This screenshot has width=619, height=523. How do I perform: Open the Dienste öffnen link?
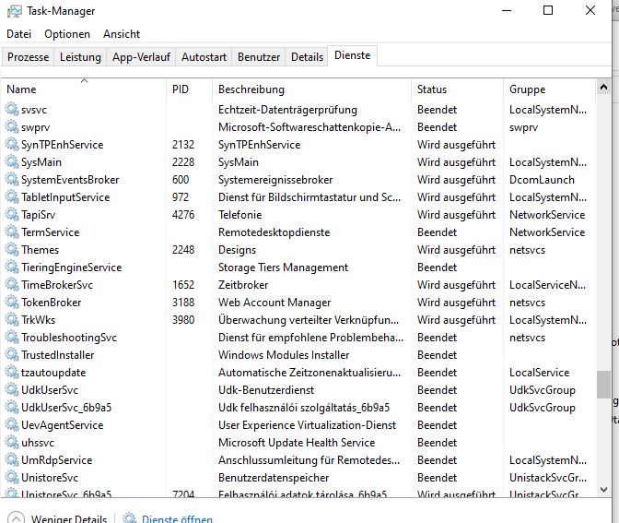(177, 518)
